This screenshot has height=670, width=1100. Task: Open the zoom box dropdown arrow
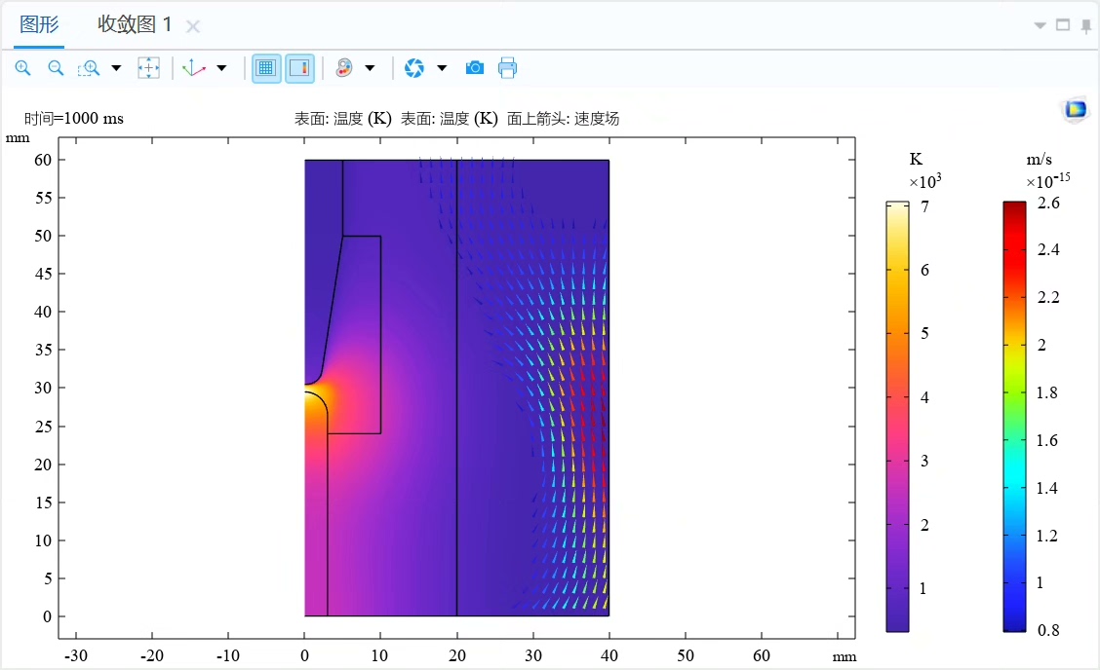pyautogui.click(x=116, y=68)
